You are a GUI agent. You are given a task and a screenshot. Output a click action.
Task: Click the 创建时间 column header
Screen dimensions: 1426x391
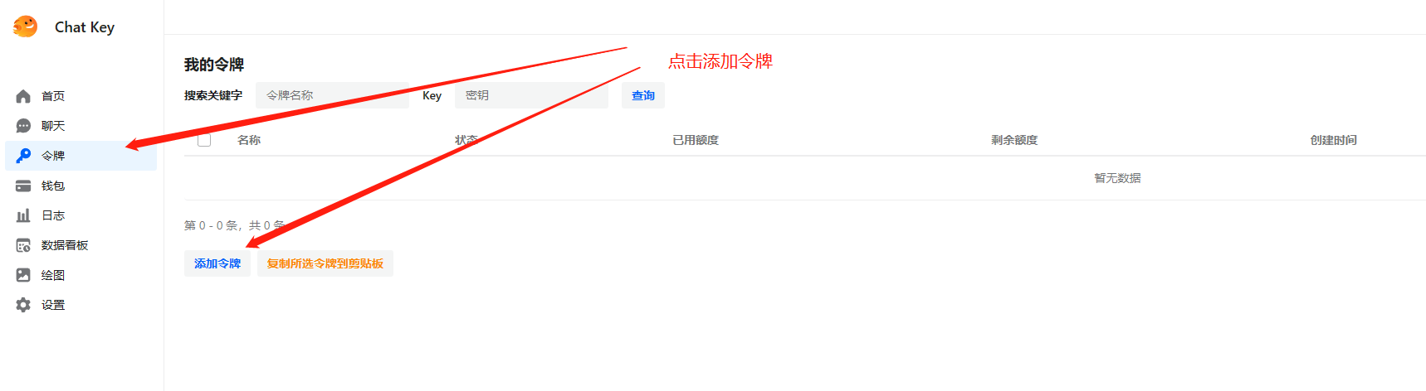(x=1334, y=140)
